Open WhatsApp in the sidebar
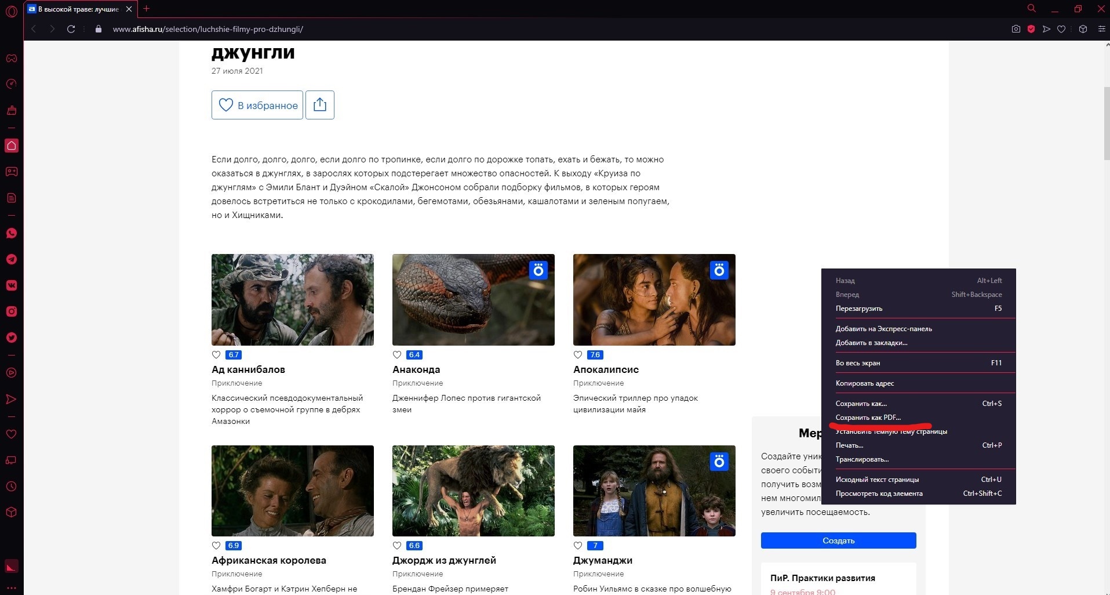Image resolution: width=1110 pixels, height=595 pixels. tap(12, 233)
